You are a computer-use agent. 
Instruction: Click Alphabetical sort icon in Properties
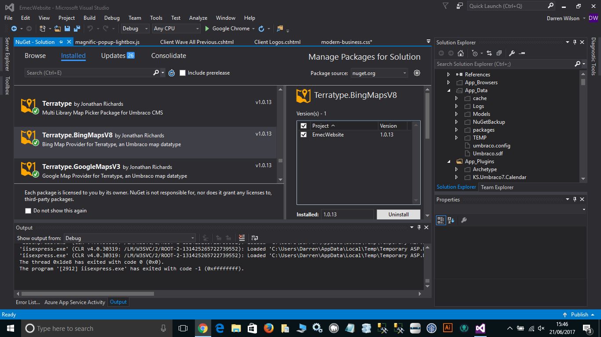coord(451,220)
